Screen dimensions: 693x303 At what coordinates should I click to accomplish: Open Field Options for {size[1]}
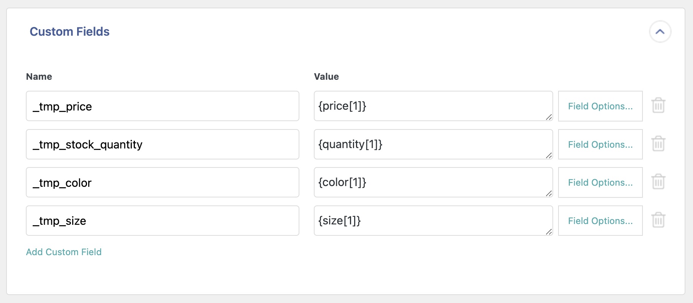tap(600, 221)
